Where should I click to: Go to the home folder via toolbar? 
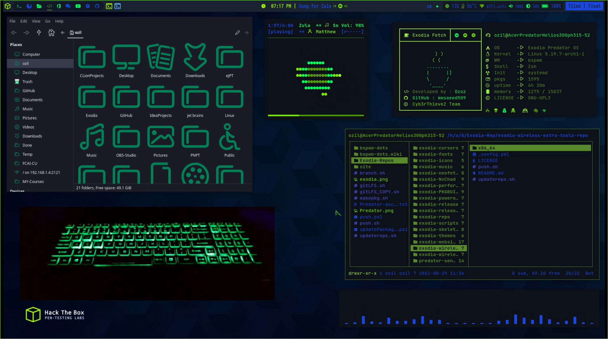[51, 32]
